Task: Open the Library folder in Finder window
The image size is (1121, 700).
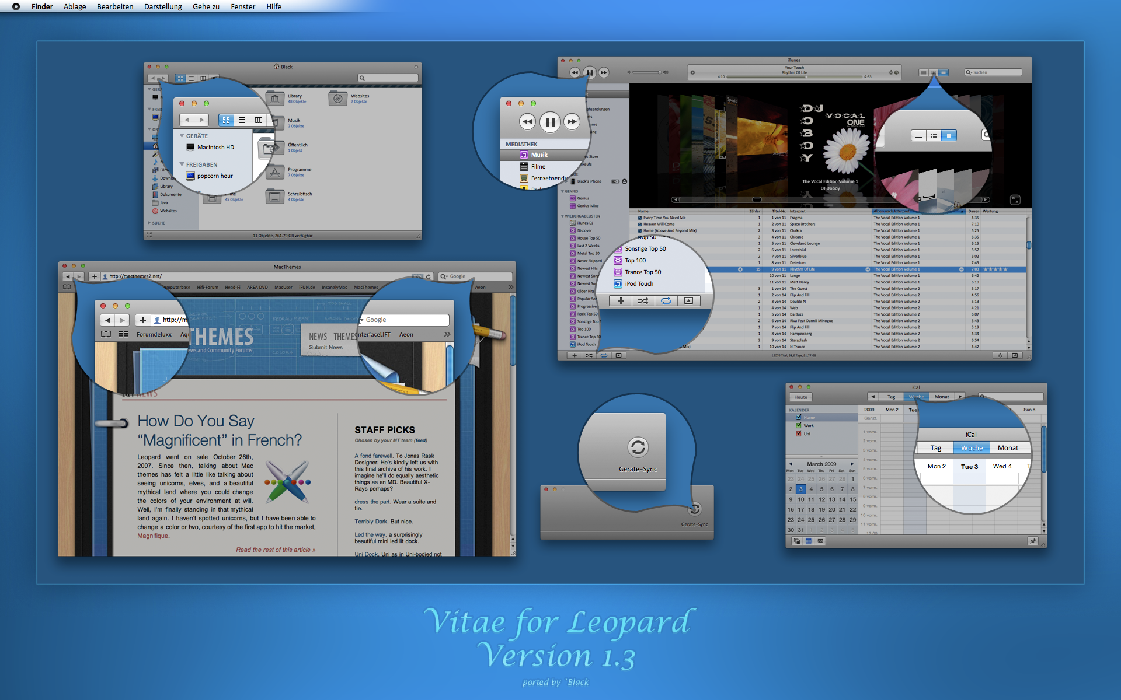Action: click(x=274, y=99)
